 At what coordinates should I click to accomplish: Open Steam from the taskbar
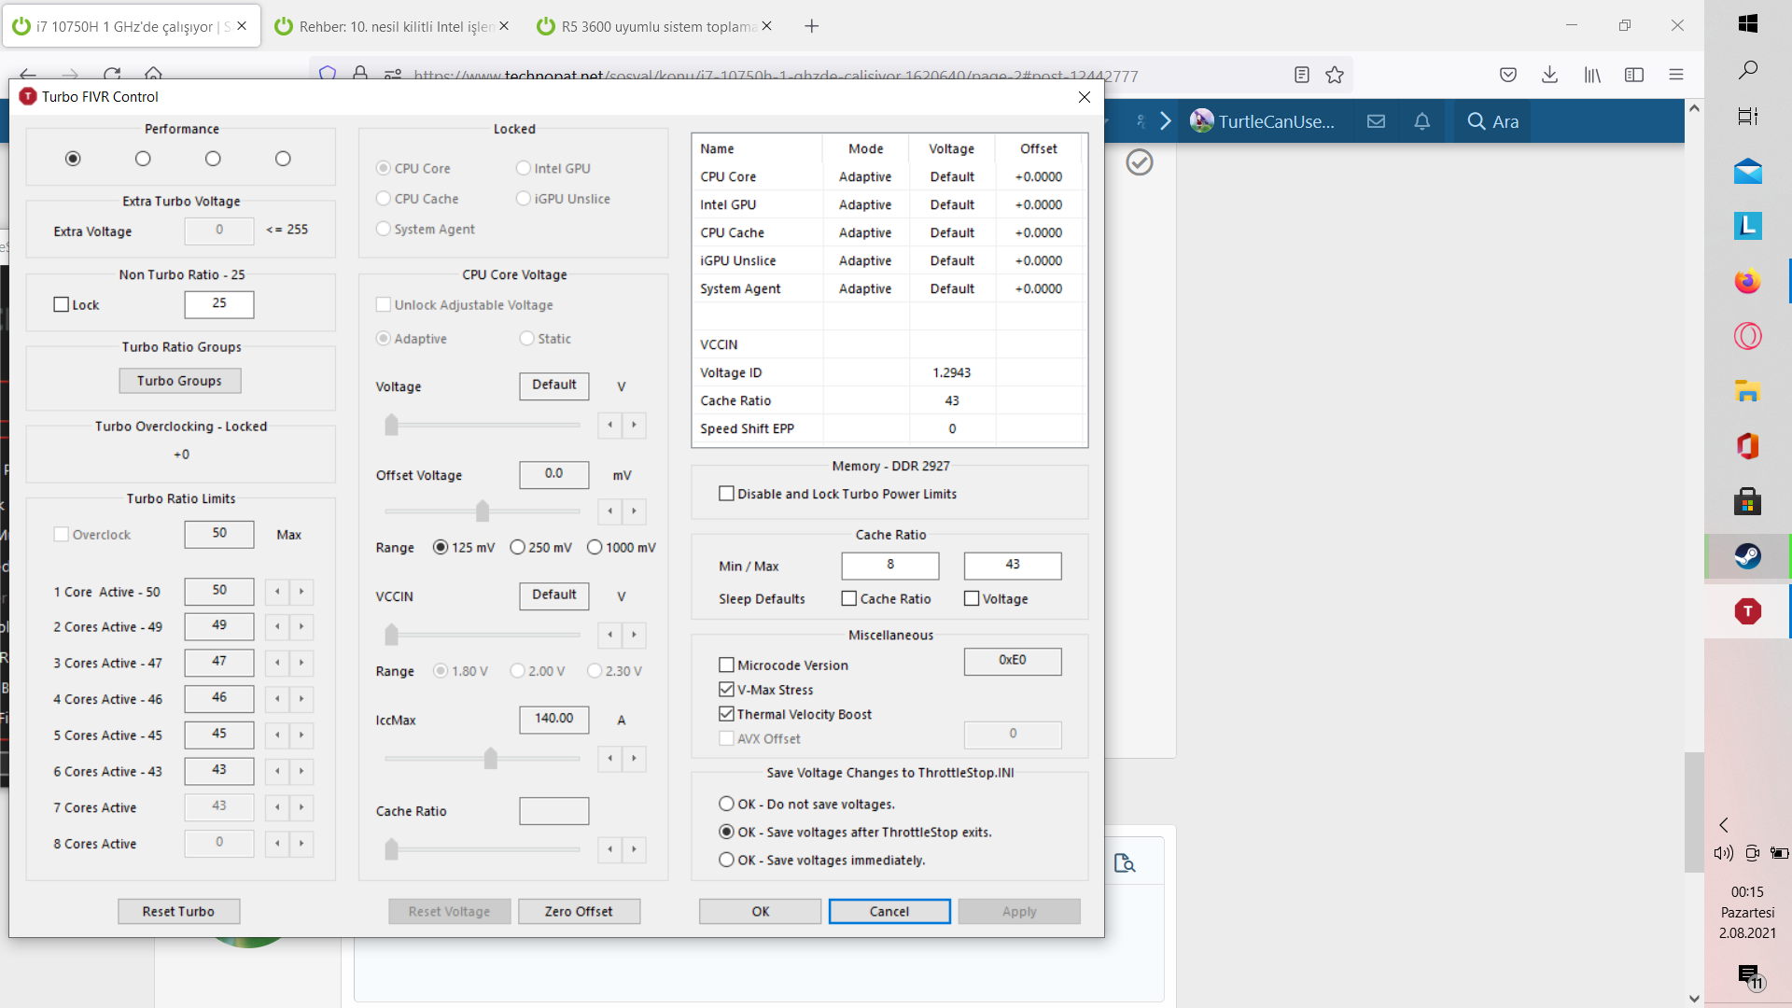coord(1747,556)
